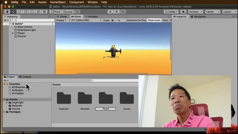238x134 pixels.
Task: Open the Collab dropdown
Action: pyautogui.click(x=171, y=12)
